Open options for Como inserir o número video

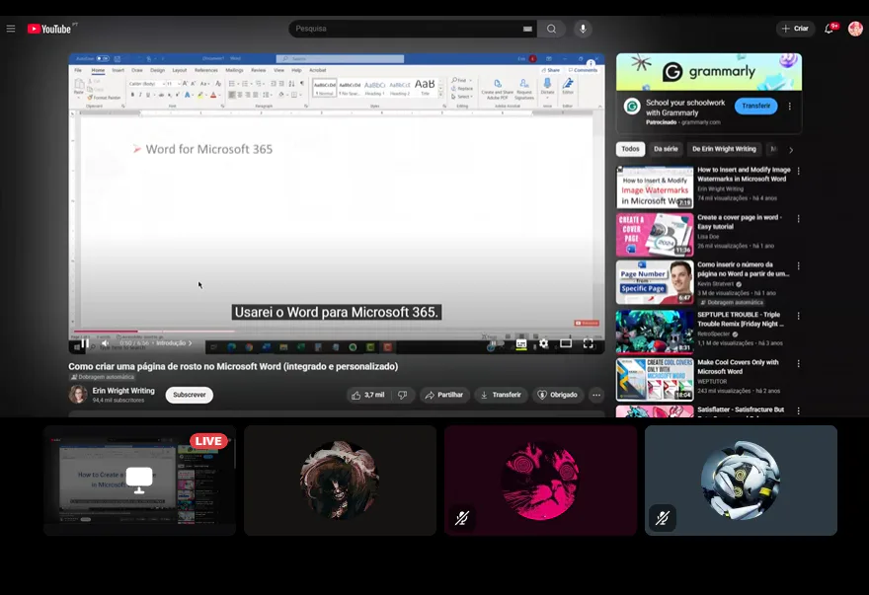[x=799, y=265]
